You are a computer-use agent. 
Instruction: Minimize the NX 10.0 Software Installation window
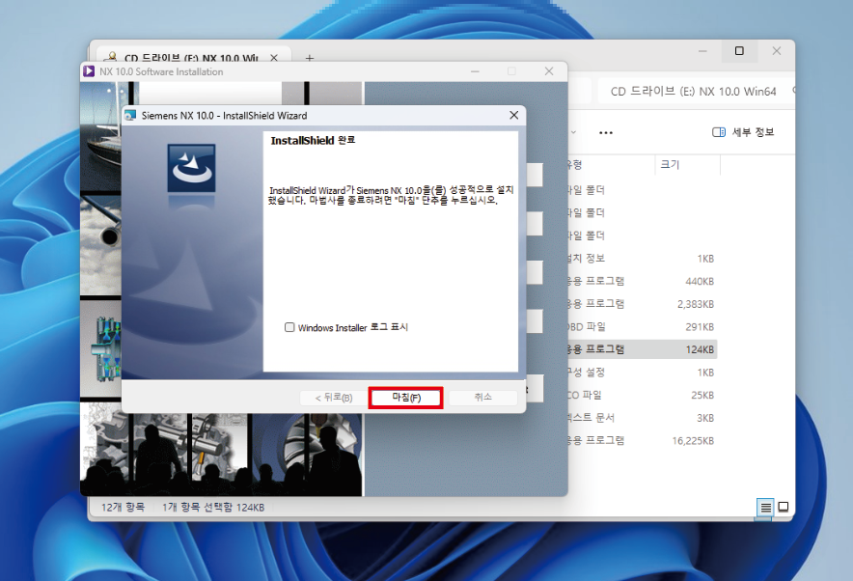click(475, 71)
